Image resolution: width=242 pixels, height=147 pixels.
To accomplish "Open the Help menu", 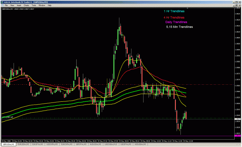I will point(50,5).
